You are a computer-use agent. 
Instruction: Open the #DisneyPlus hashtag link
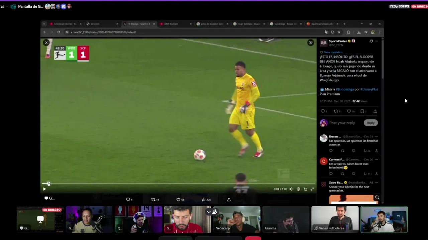coord(369,89)
